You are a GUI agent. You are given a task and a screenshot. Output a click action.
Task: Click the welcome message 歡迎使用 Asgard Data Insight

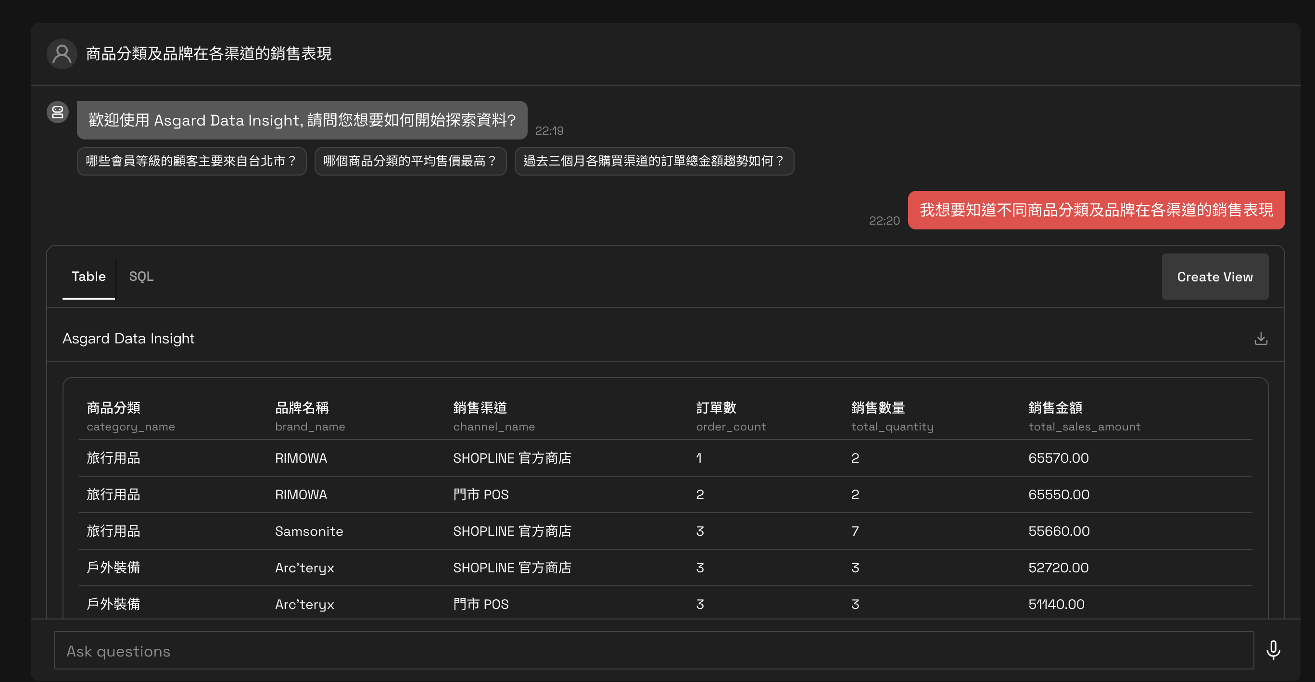[302, 120]
